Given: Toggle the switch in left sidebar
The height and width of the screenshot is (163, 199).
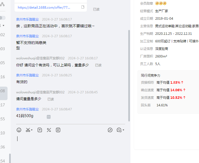Looking at the screenshot, I should point(2,18).
